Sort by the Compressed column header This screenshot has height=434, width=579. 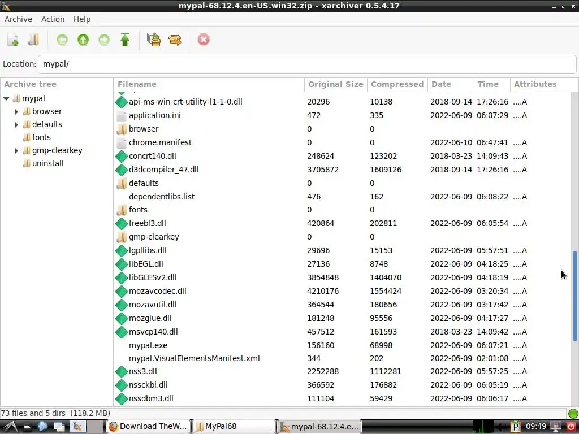(397, 85)
